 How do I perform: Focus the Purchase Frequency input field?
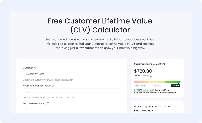tap(72, 109)
